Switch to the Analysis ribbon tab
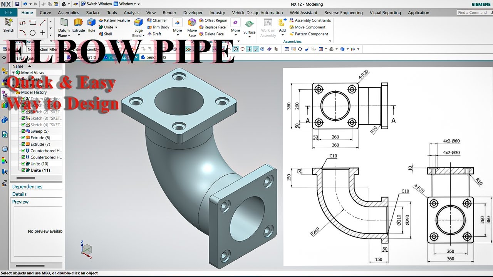This screenshot has width=493, height=277. point(132,13)
